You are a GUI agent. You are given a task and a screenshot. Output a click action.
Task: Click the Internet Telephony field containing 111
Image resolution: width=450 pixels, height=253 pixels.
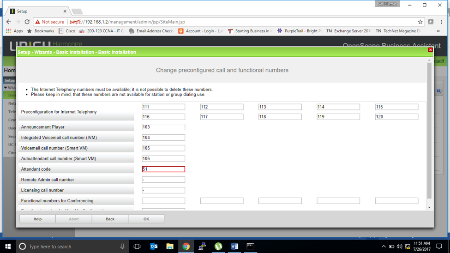pyautogui.click(x=163, y=107)
